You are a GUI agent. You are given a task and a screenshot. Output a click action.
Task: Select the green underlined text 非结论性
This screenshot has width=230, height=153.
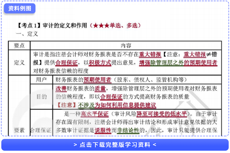coord(128,130)
